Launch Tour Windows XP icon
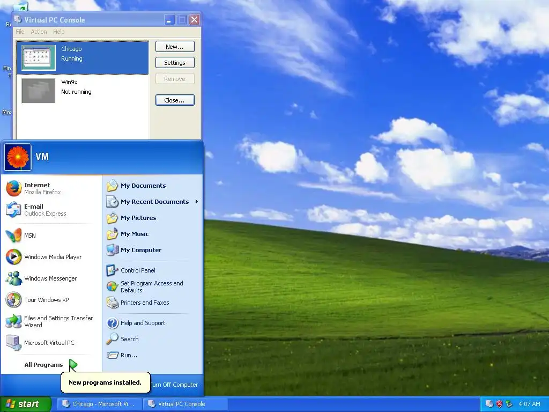Image resolution: width=549 pixels, height=412 pixels. (x=13, y=300)
